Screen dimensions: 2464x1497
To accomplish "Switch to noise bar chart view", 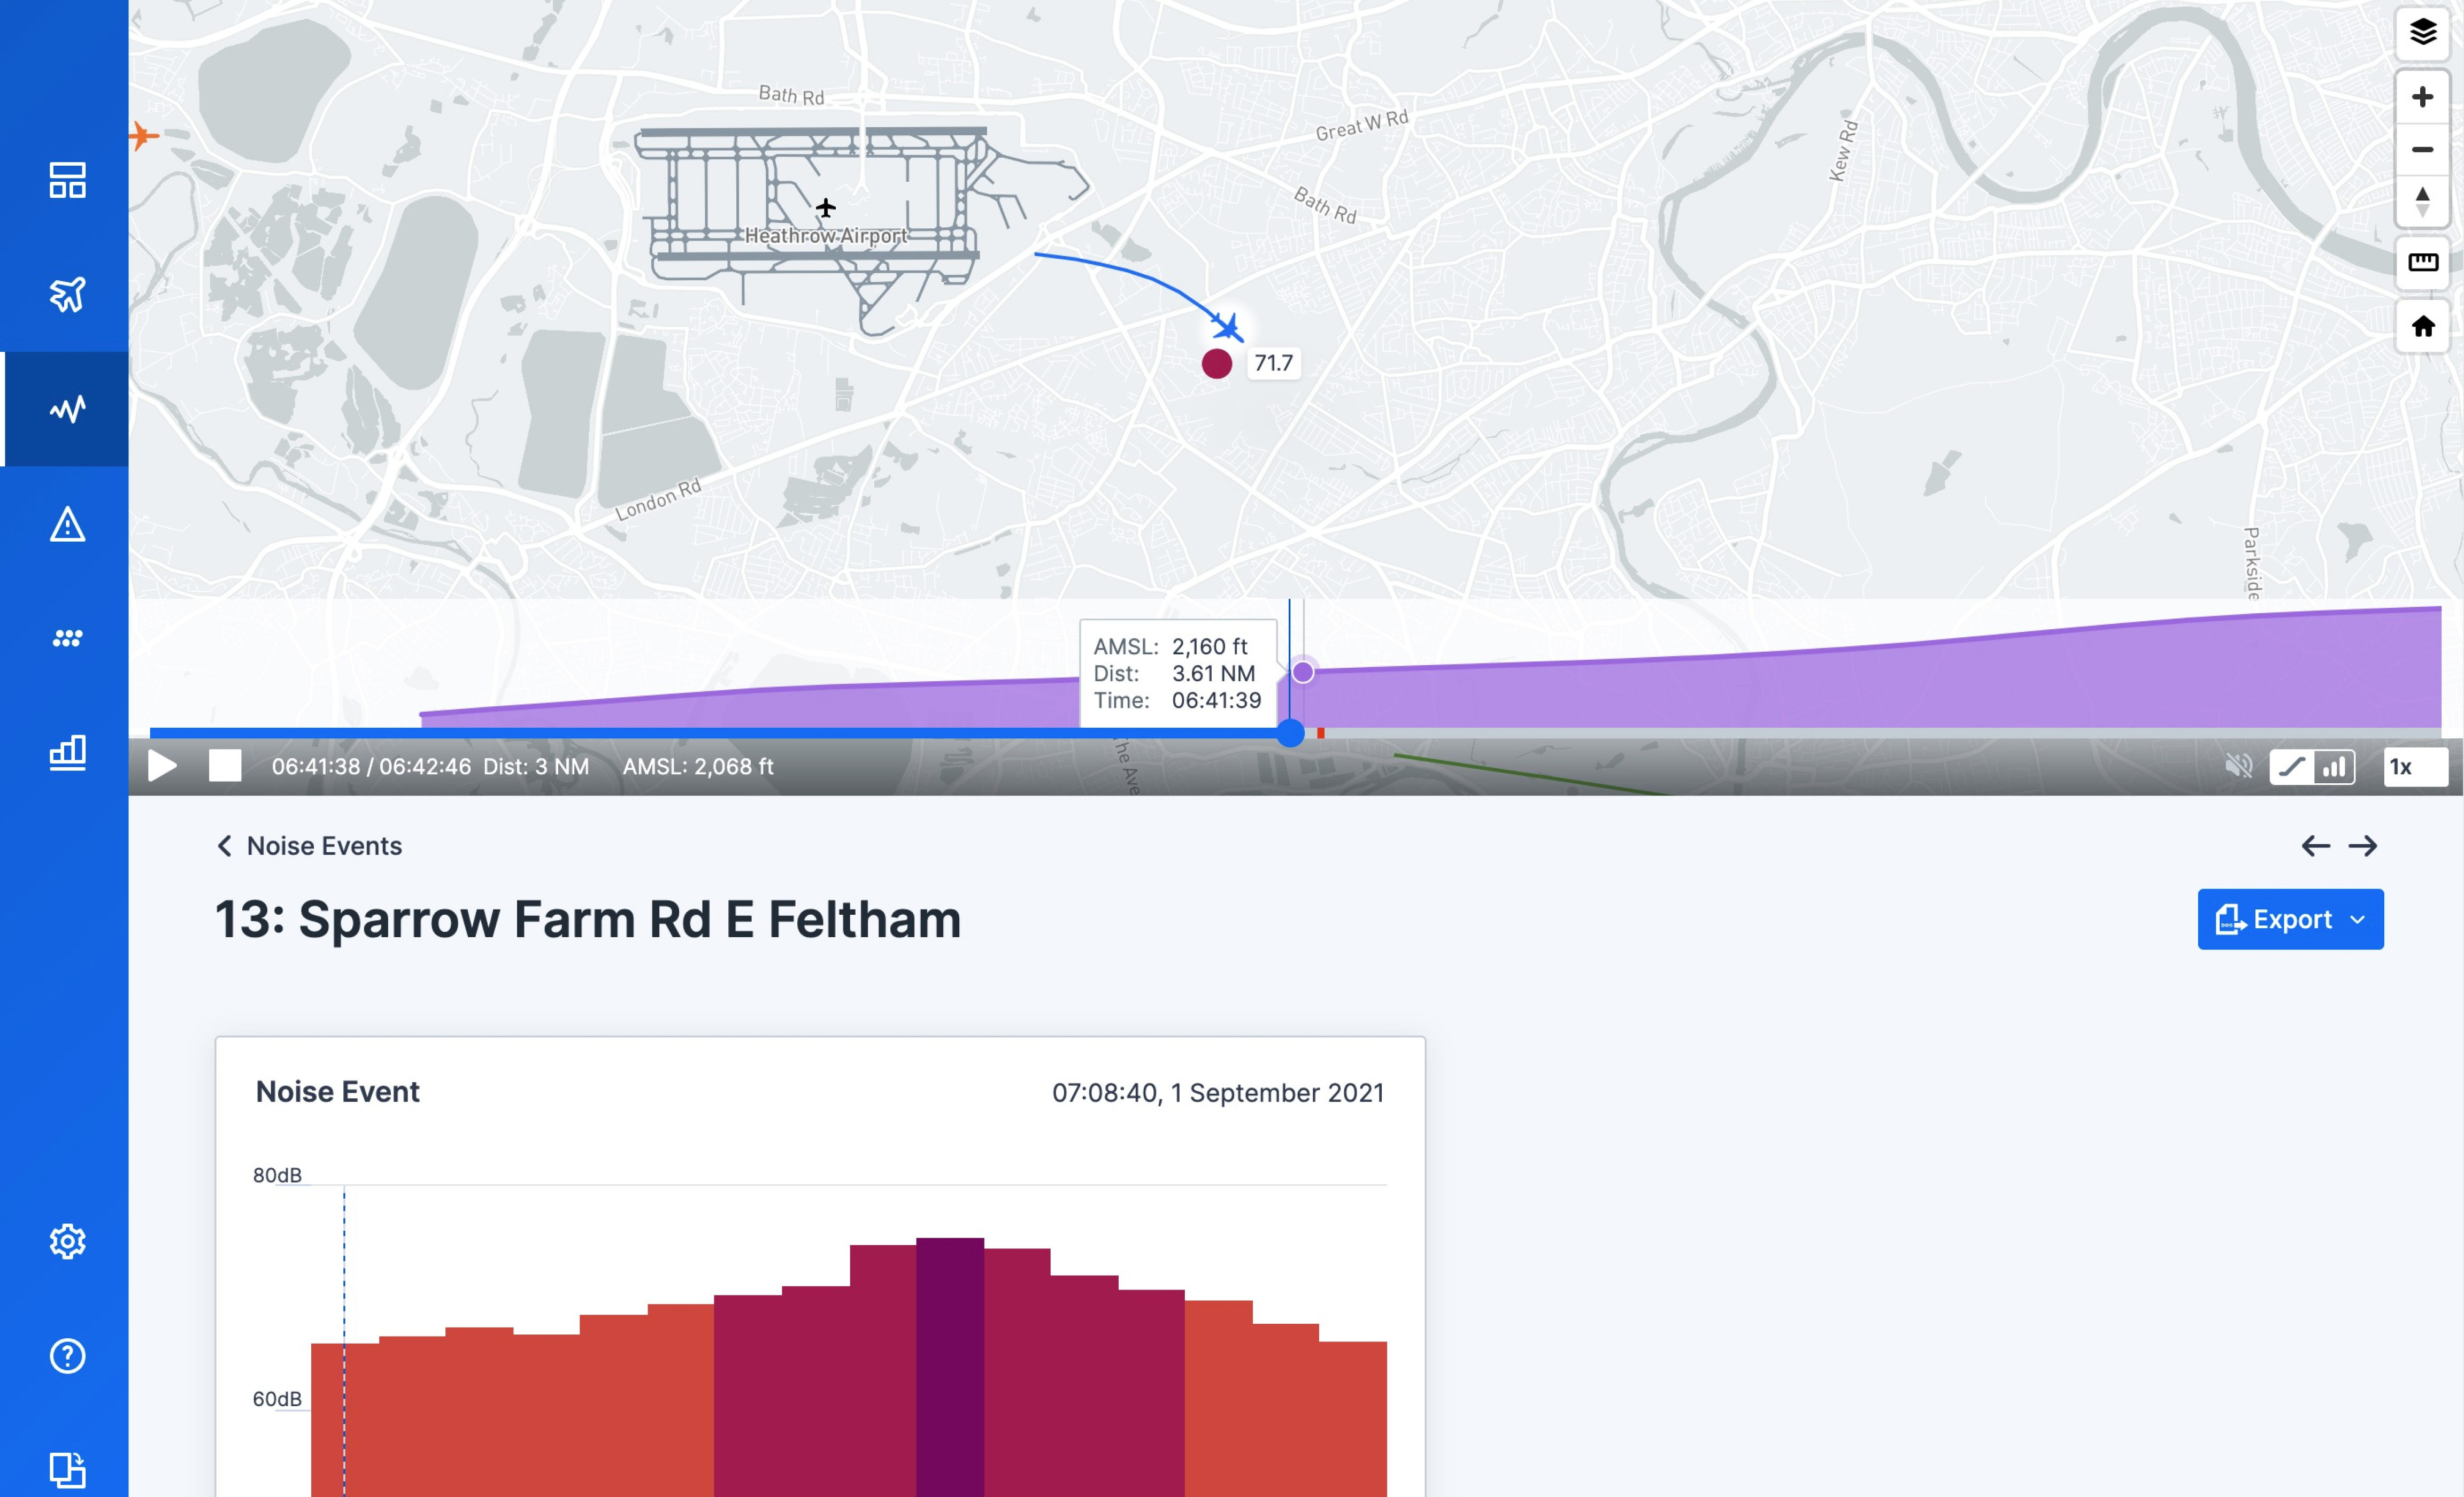I will (x=2334, y=766).
